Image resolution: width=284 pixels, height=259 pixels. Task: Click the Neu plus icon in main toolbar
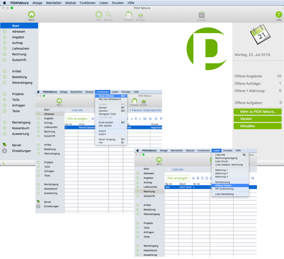pos(99,15)
